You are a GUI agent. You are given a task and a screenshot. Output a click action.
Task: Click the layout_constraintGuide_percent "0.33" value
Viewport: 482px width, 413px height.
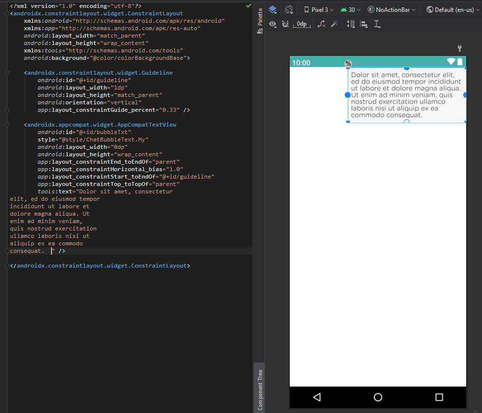point(169,110)
